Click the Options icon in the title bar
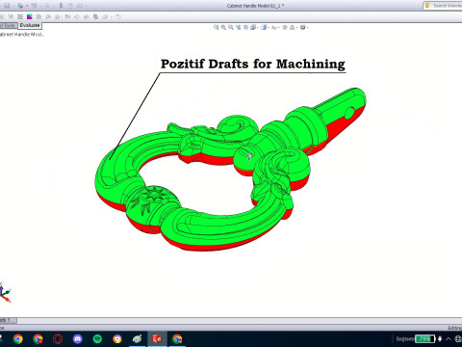The width and height of the screenshot is (462, 347). (x=80, y=6)
